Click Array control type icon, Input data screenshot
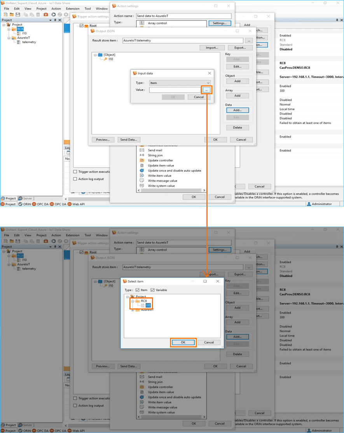The image size is (344, 433). 142,23
